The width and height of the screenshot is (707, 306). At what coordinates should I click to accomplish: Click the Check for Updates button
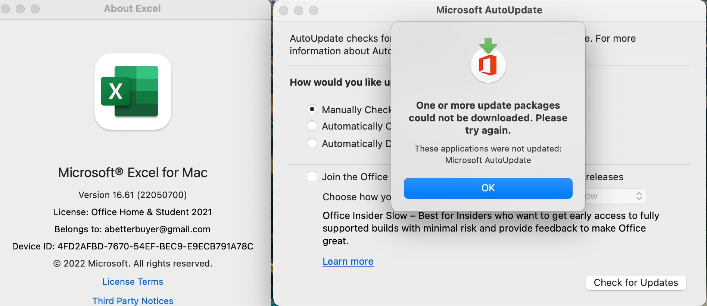tap(636, 283)
